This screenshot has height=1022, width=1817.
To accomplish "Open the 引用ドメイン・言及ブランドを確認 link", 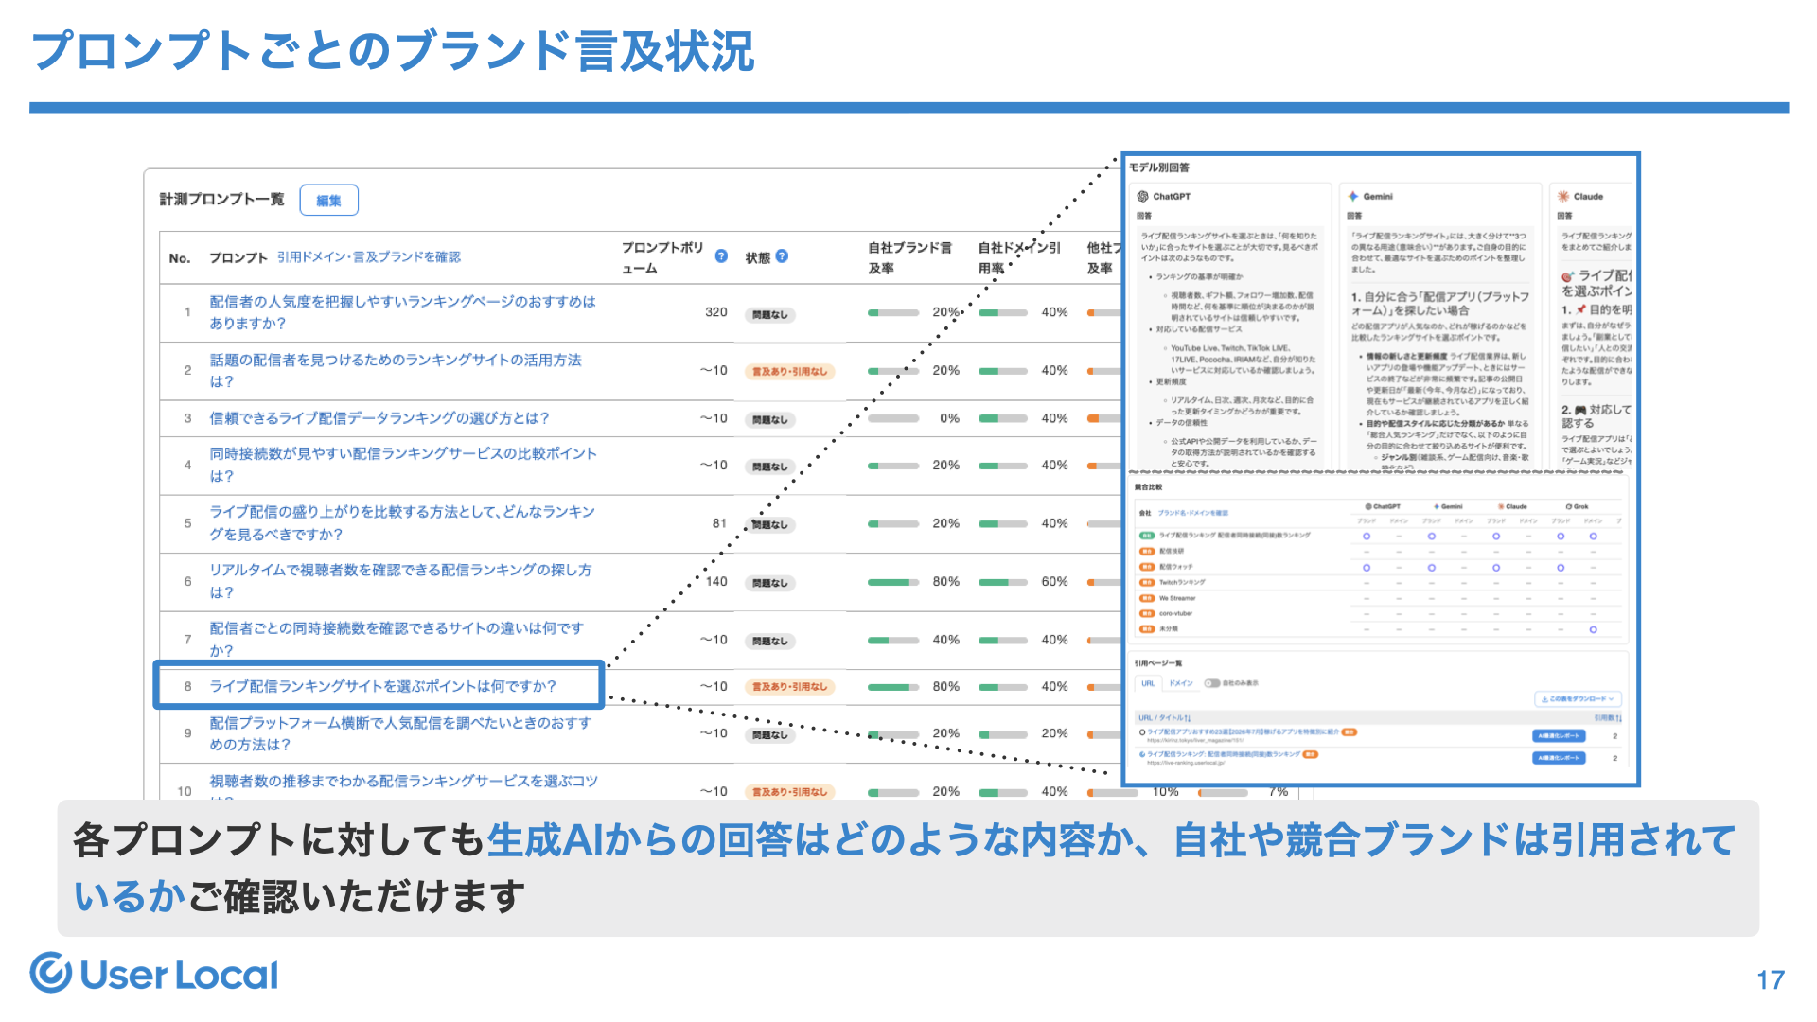I will 369,257.
